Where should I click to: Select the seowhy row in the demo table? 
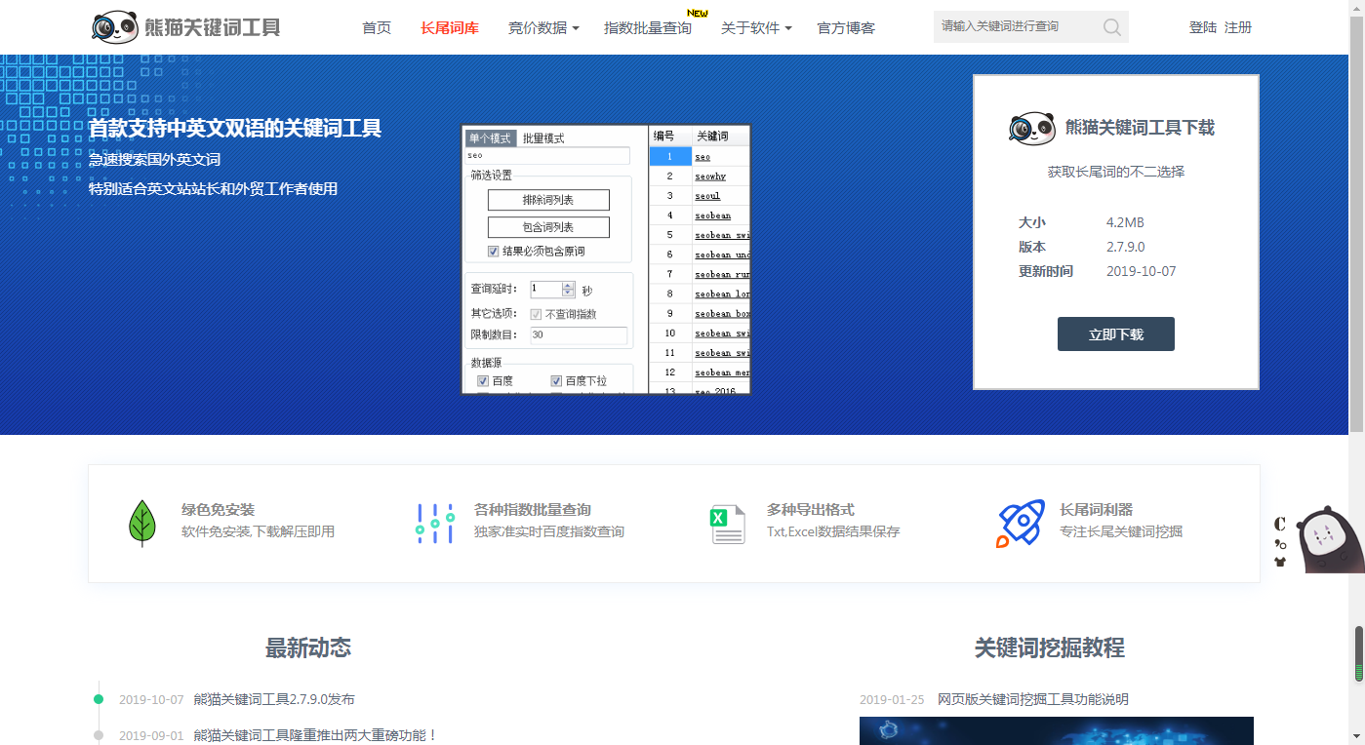[701, 176]
